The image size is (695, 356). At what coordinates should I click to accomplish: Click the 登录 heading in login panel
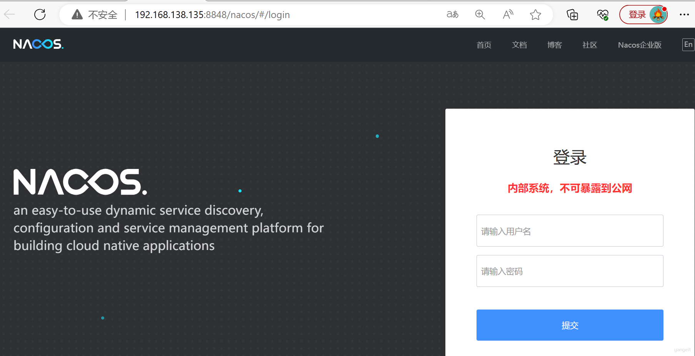(570, 157)
